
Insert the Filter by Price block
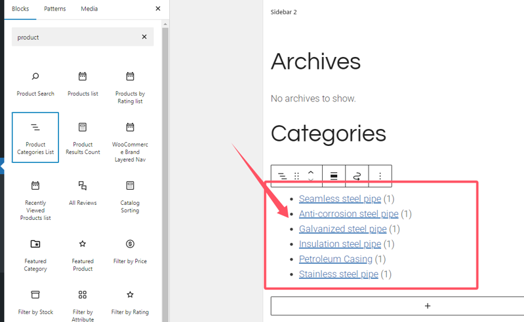click(130, 252)
